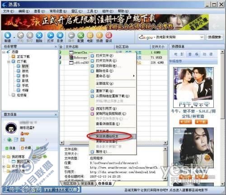Choose 复制网址到剪贴板 in the context menu
Screen dimensions: 226x195
pyautogui.click(x=113, y=114)
